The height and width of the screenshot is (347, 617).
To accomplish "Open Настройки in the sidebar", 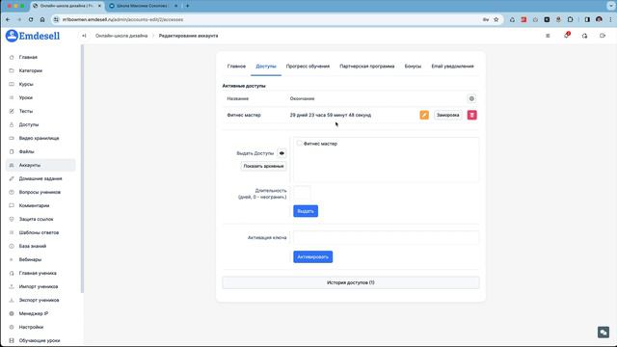I will click(31, 327).
